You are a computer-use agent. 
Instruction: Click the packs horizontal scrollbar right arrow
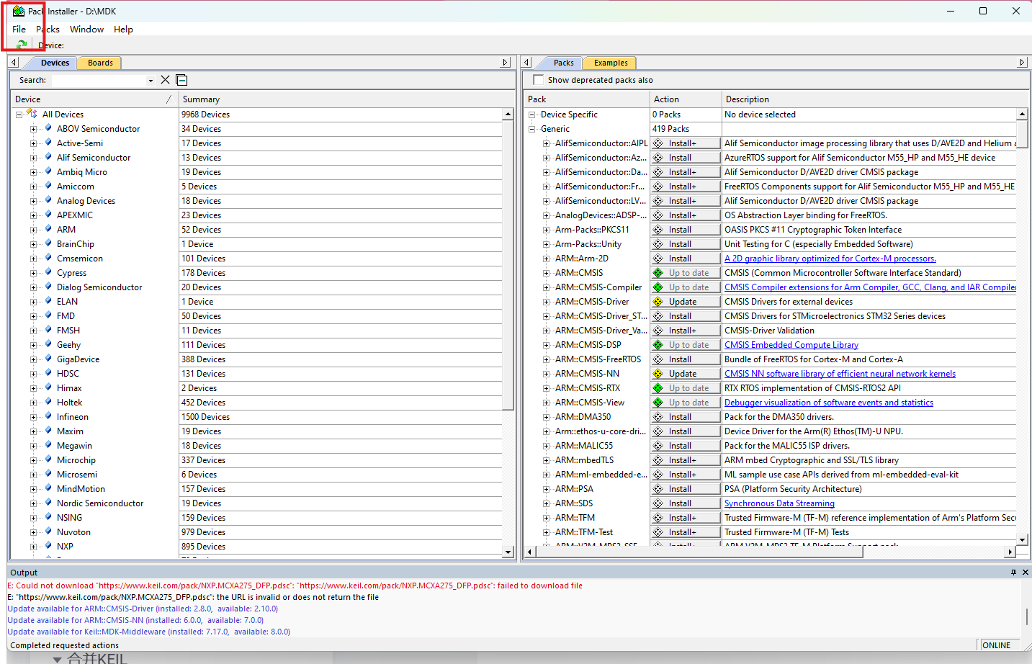tap(1010, 552)
